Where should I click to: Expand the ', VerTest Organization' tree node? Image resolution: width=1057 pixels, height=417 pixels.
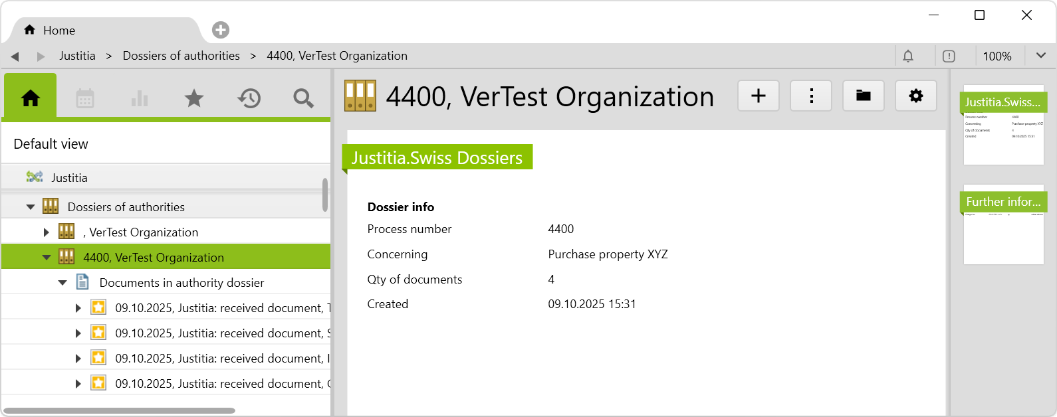(47, 232)
